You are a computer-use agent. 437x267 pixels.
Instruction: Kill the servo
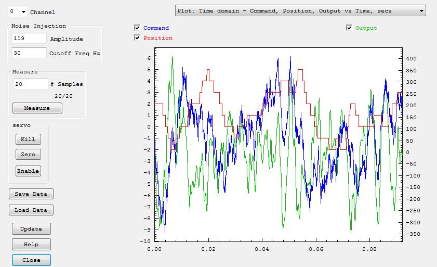click(28, 139)
